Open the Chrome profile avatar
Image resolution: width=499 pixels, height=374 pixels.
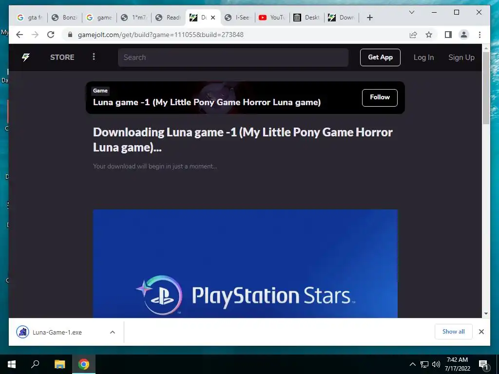[x=464, y=35]
